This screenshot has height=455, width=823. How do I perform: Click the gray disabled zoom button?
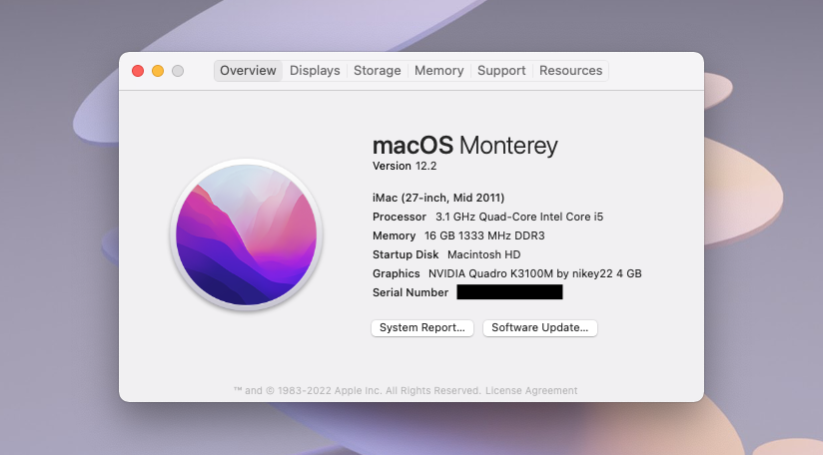pos(178,71)
